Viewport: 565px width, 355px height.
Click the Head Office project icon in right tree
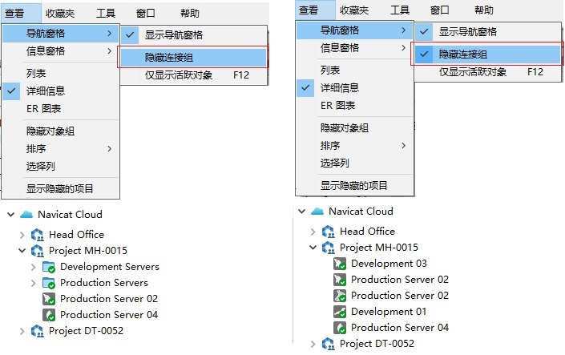click(x=329, y=232)
